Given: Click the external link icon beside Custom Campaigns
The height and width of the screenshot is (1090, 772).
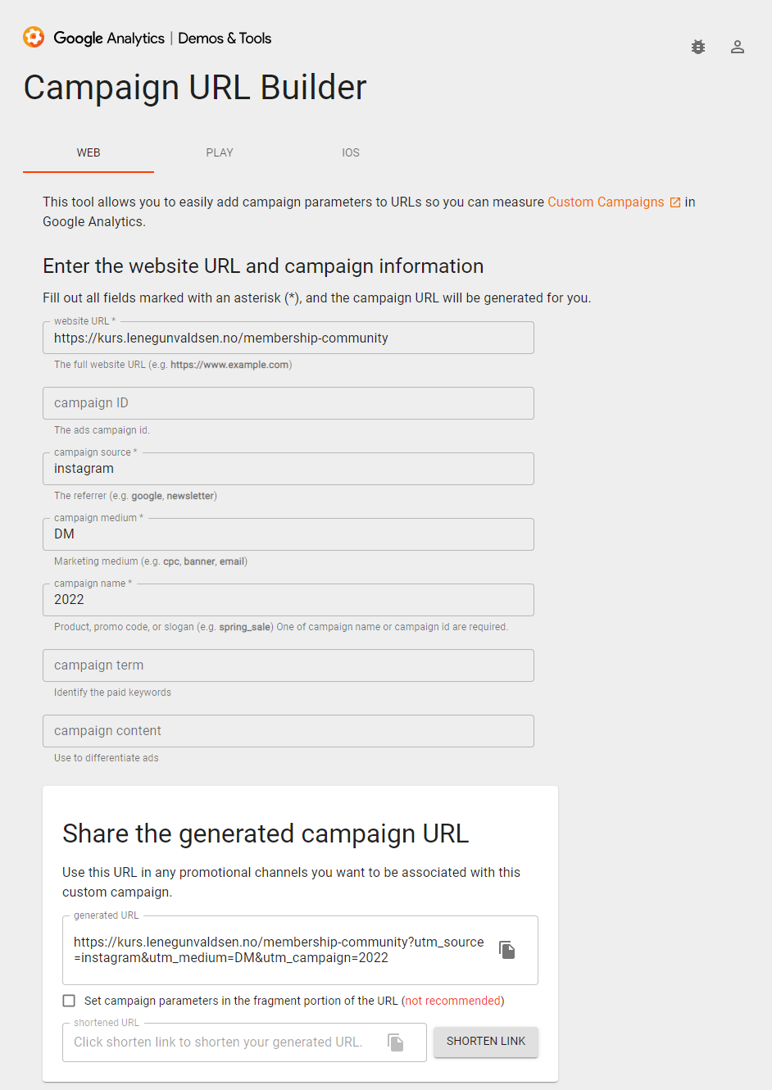Looking at the screenshot, I should 675,202.
